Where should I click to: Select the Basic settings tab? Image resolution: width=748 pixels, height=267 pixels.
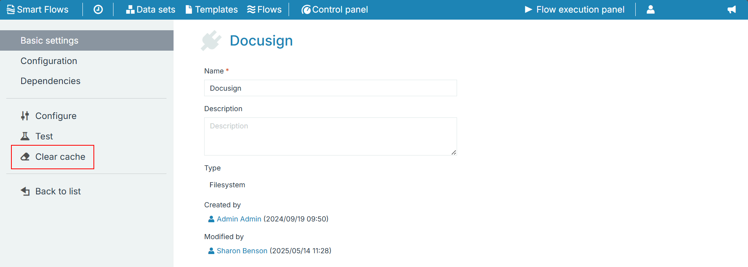pyautogui.click(x=87, y=40)
